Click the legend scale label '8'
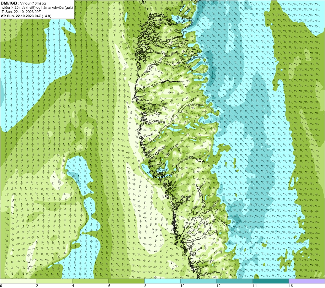 point(145,286)
